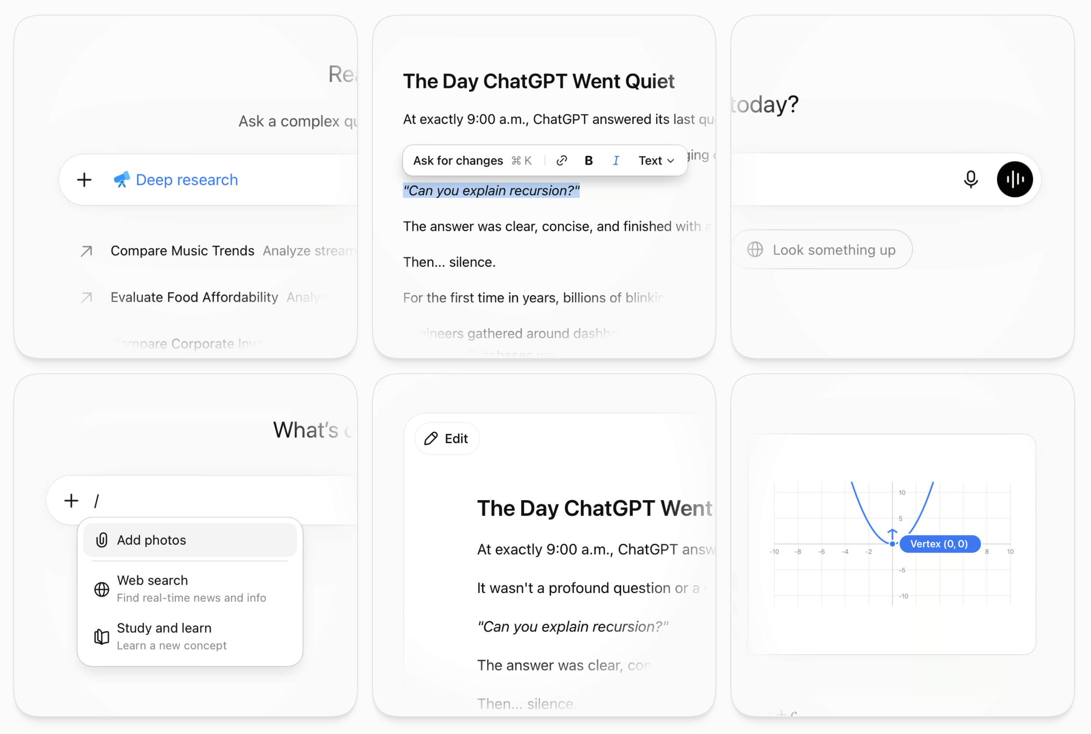Click the Edit button with pencil
The width and height of the screenshot is (1091, 734).
click(x=447, y=439)
